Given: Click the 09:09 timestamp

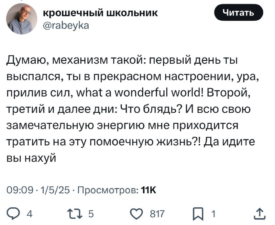Looking at the screenshot, I should coord(20,190).
